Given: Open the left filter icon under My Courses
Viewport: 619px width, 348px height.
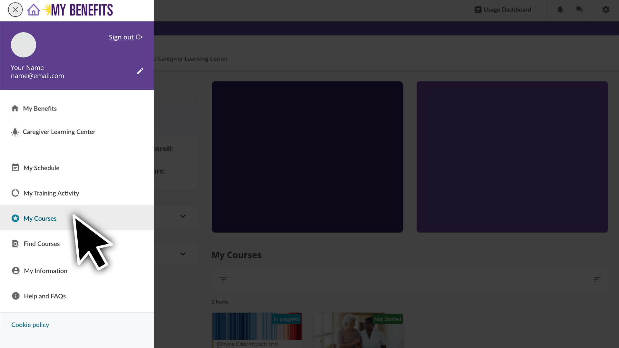Looking at the screenshot, I should click(224, 279).
